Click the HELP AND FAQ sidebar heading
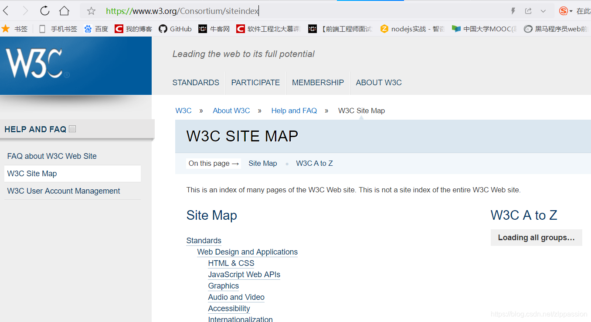Image resolution: width=591 pixels, height=322 pixels. [x=35, y=129]
